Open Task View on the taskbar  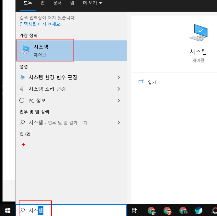click(134, 211)
